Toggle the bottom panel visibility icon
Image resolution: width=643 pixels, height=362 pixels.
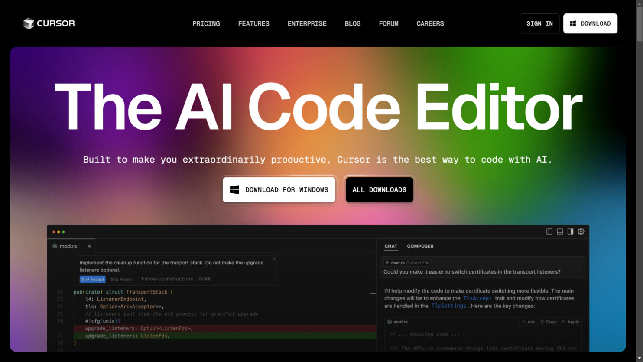coord(560,232)
